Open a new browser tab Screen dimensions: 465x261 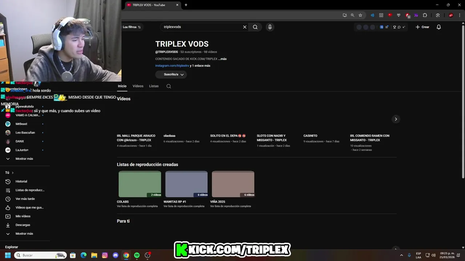click(186, 5)
